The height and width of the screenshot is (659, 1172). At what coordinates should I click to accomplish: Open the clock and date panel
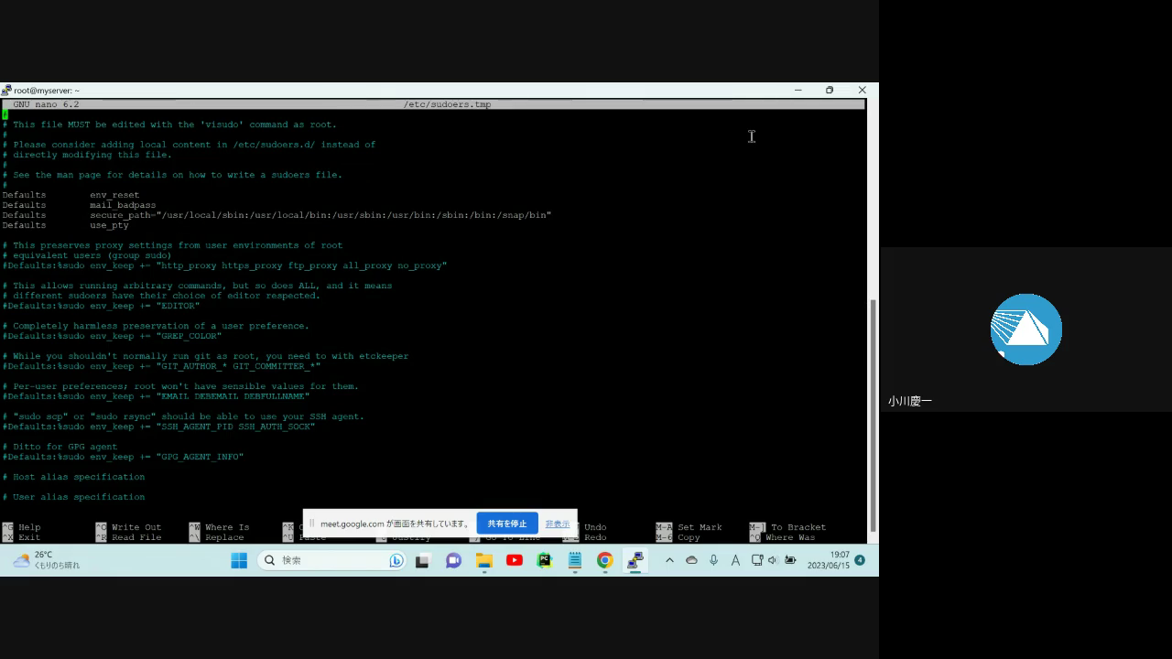tap(828, 560)
